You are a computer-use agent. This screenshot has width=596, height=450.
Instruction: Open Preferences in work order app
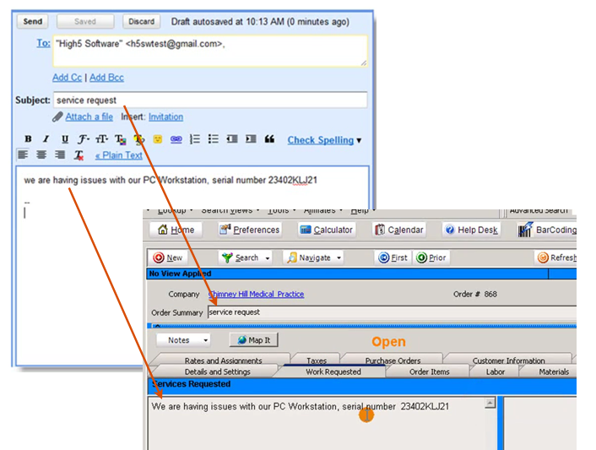[250, 230]
